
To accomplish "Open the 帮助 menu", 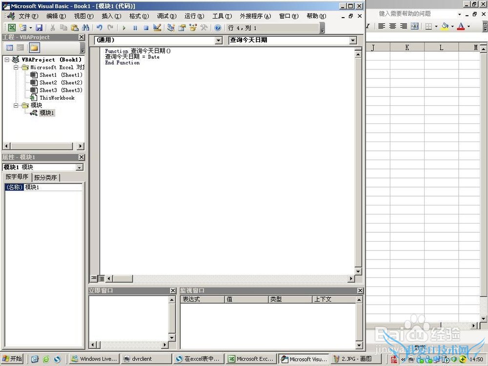I will click(316, 16).
